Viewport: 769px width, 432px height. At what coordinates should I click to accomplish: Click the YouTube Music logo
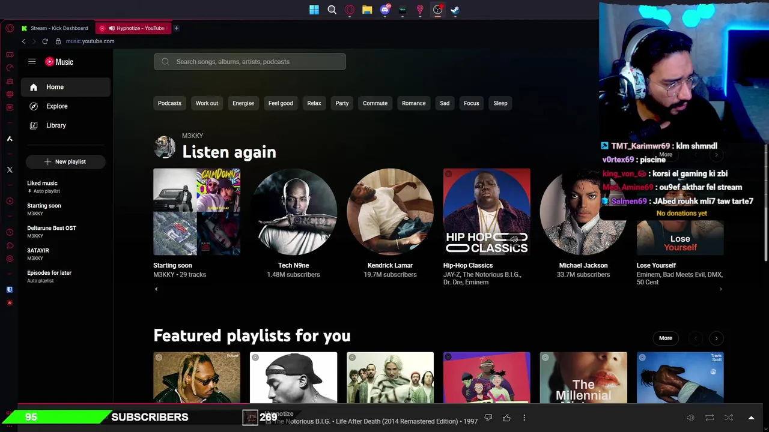point(59,62)
